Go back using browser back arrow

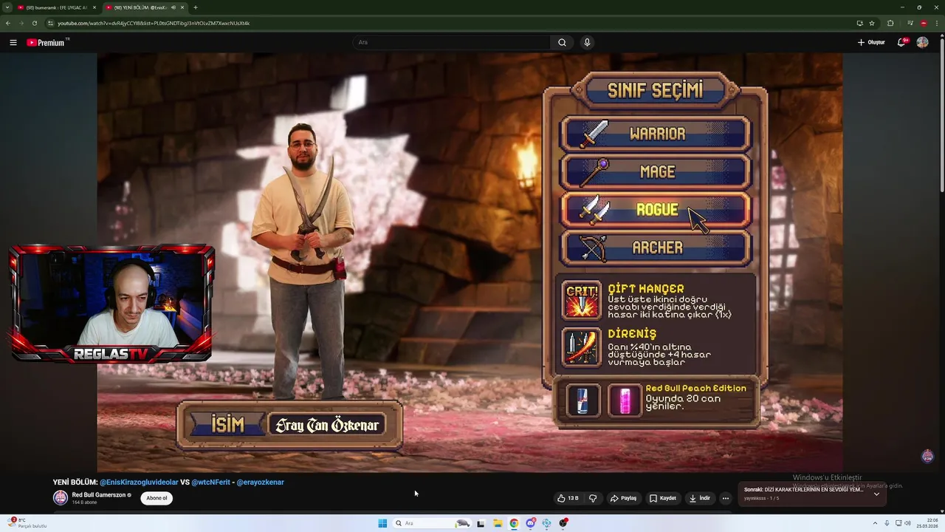pyautogui.click(x=8, y=23)
